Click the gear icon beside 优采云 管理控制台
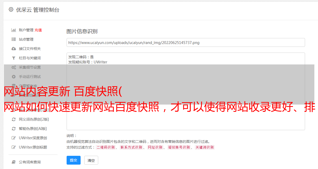The width and height of the screenshot is (318, 169). tap(11, 10)
